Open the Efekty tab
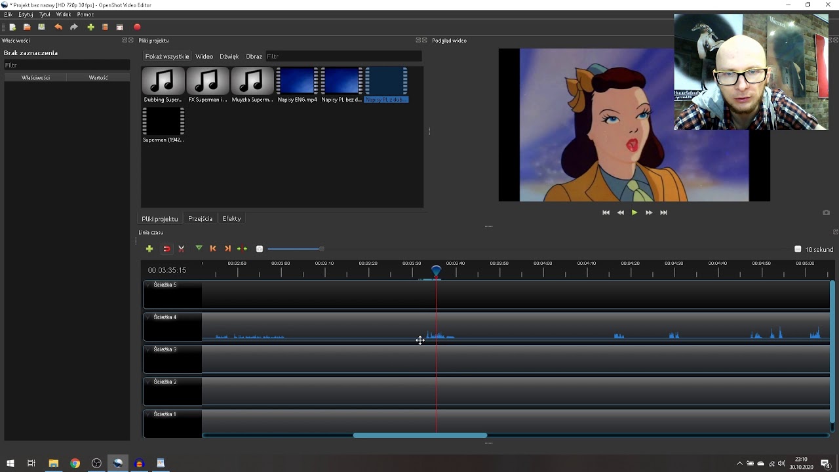839x472 pixels. [x=231, y=219]
